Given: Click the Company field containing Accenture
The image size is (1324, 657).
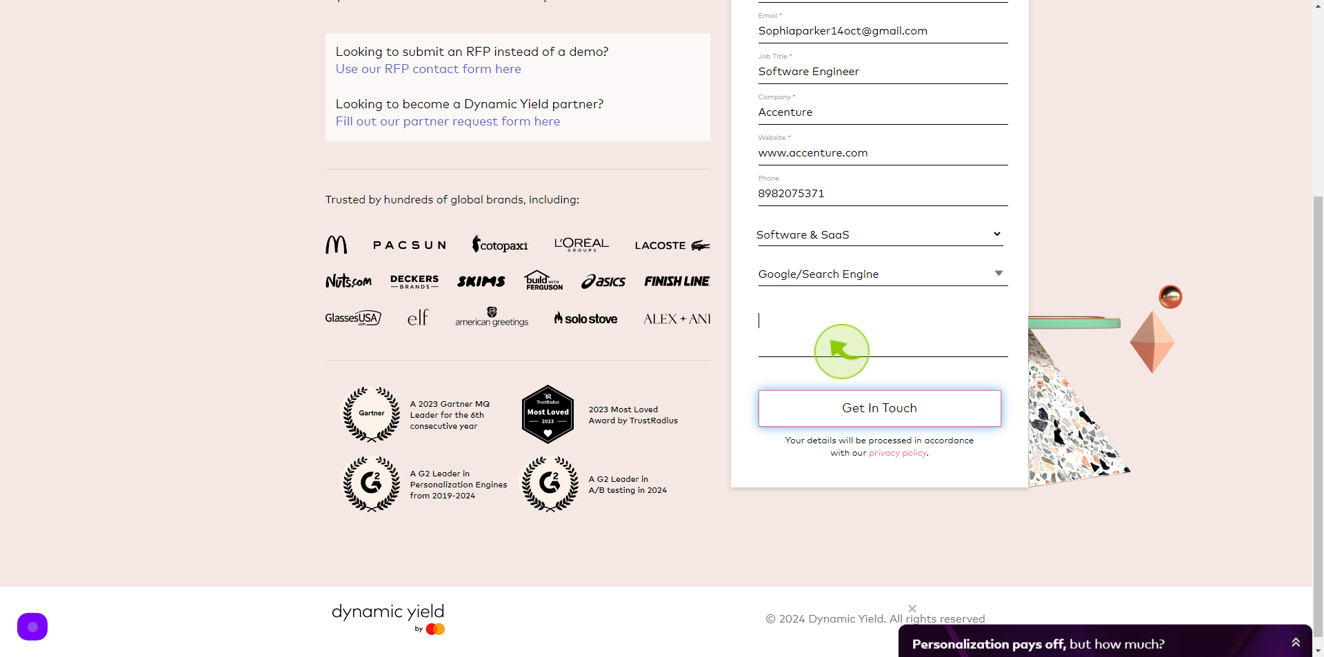Looking at the screenshot, I should click(883, 112).
